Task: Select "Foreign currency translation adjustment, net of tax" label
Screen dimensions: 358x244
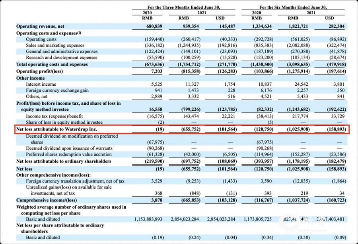Action: coord(75,181)
